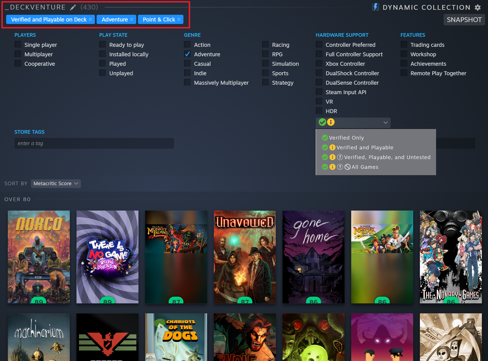Uncheck the Adventure genre
The width and height of the screenshot is (488, 361).
coord(187,54)
